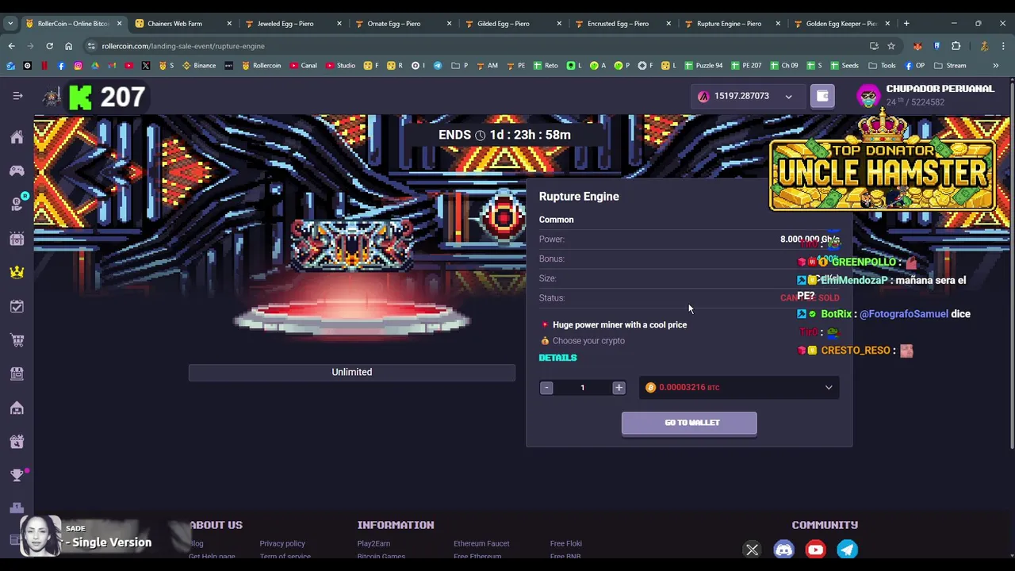This screenshot has width=1015, height=571.
Task: Bookmark this page with star icon
Action: [891, 46]
